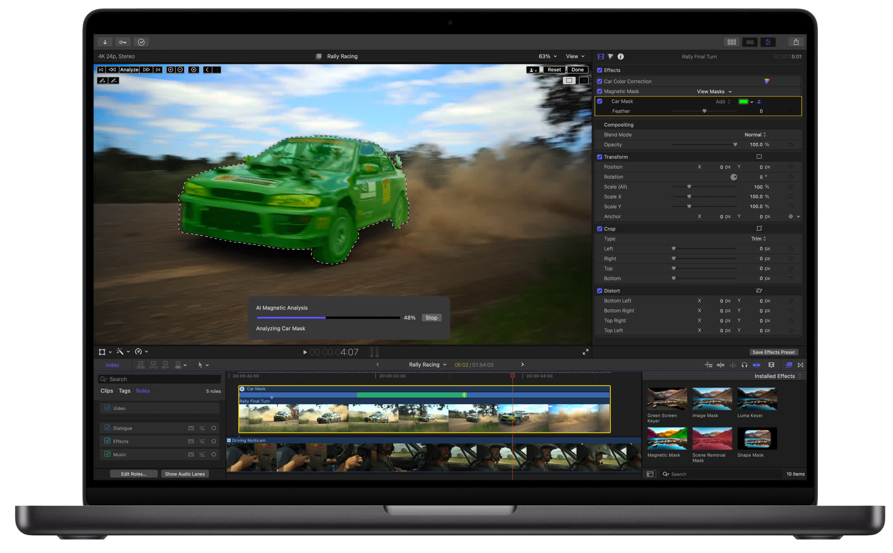
Task: Open the video inspector filmstrip icon
Action: pyautogui.click(x=601, y=57)
